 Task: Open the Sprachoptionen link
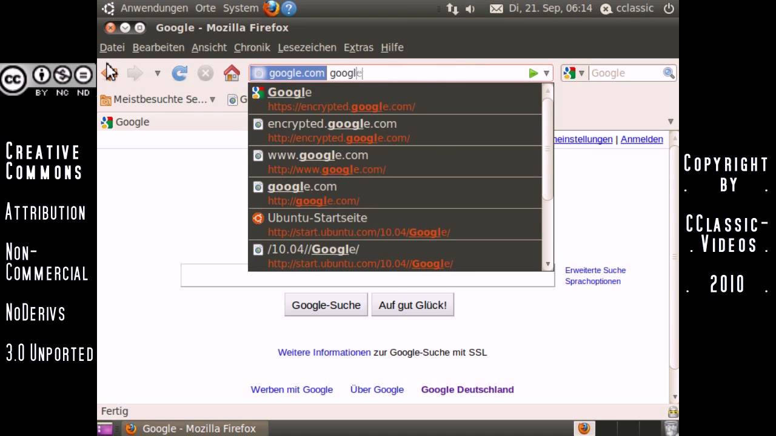[593, 281]
